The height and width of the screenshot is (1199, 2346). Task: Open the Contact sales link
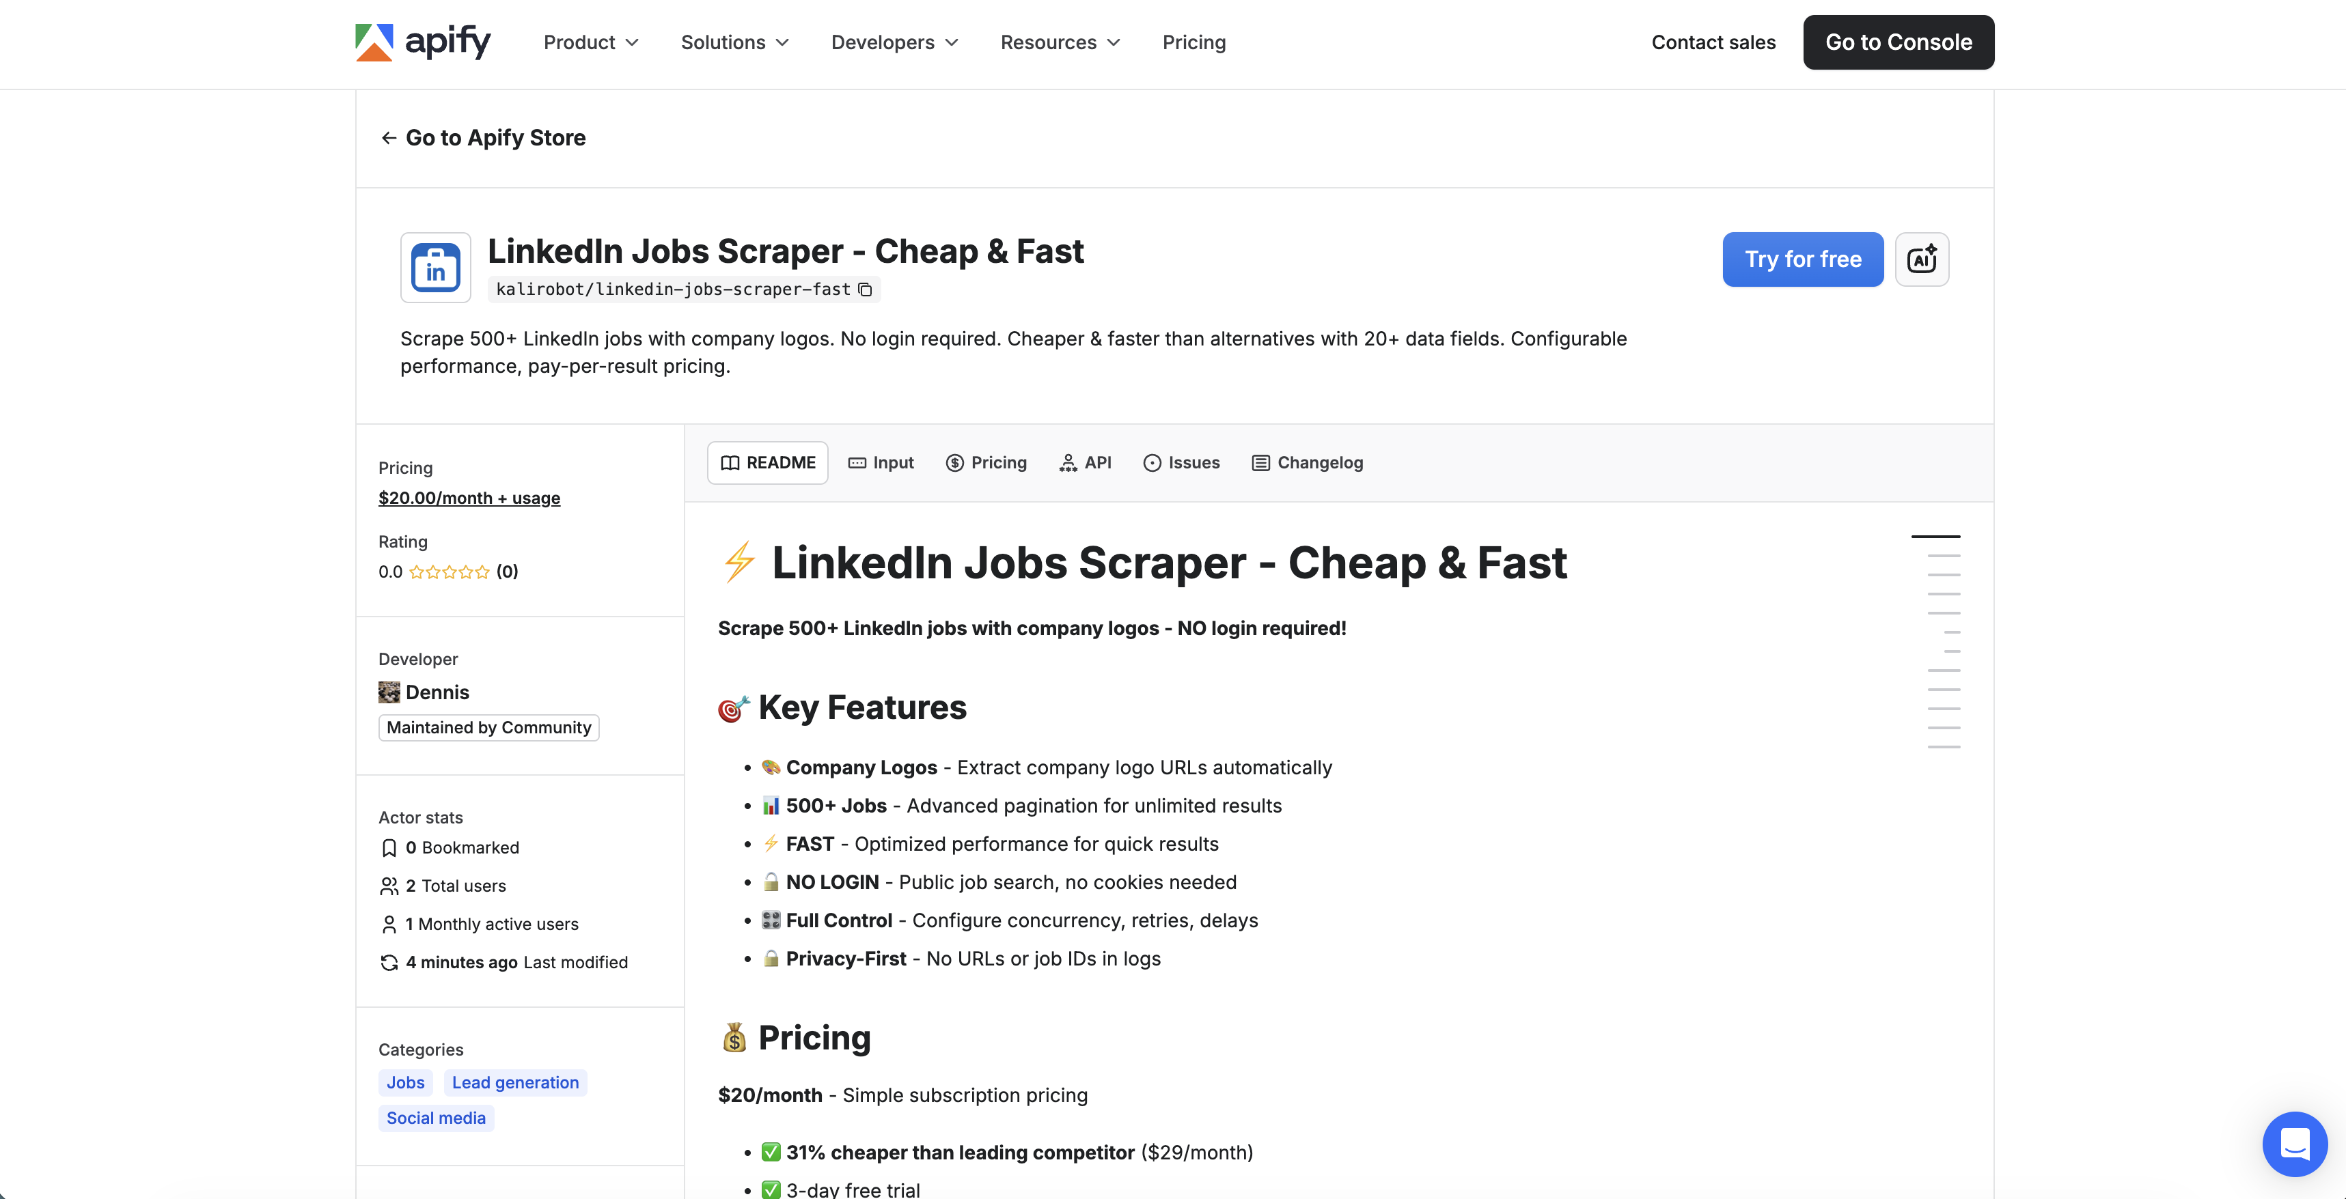tap(1712, 42)
